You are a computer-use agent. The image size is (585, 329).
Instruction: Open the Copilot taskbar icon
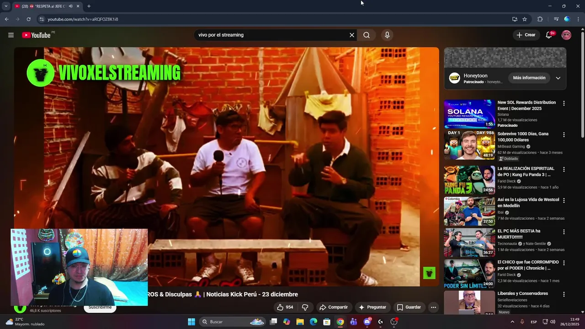coord(287,322)
